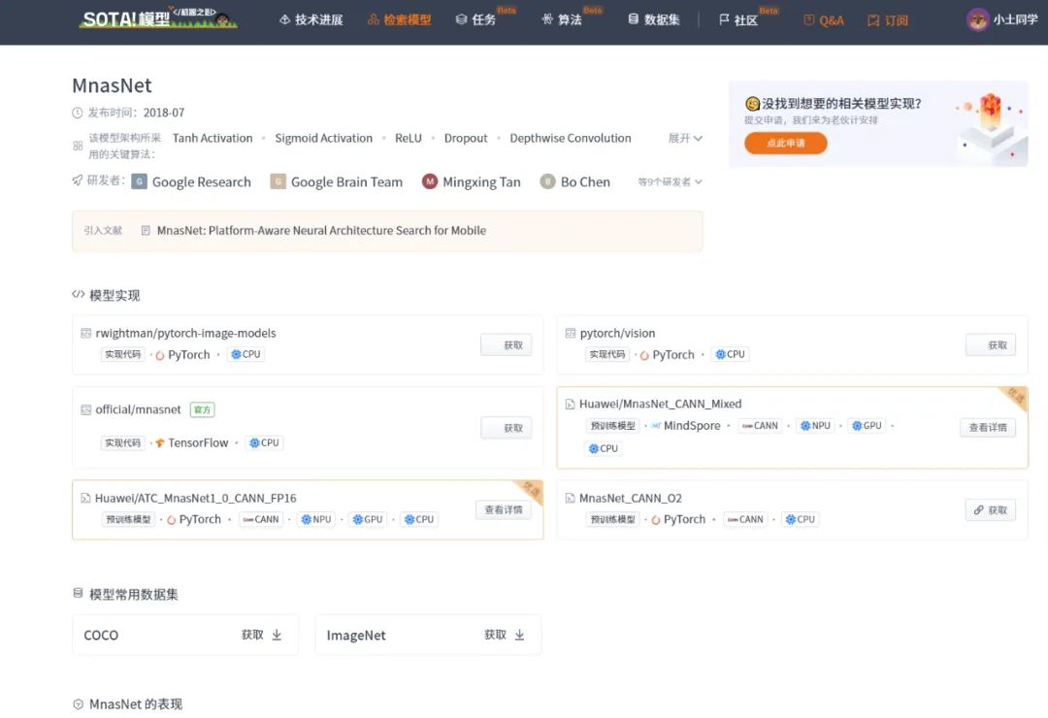
Task: Open the ReLU algorithm tag
Action: [x=409, y=139]
